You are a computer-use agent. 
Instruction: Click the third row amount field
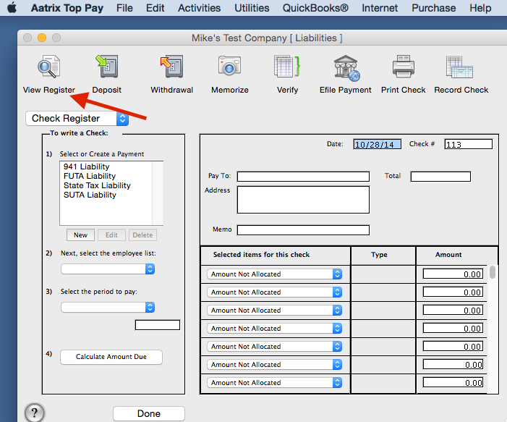click(x=453, y=311)
